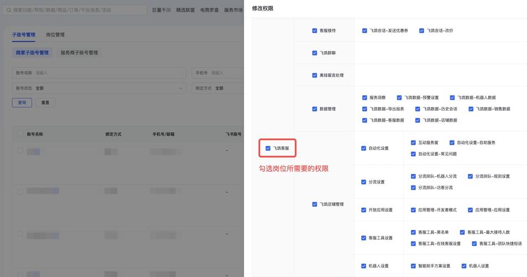Toggle the 互动服务窗 checkbox
Screen dimensions: 527x277
(413, 142)
